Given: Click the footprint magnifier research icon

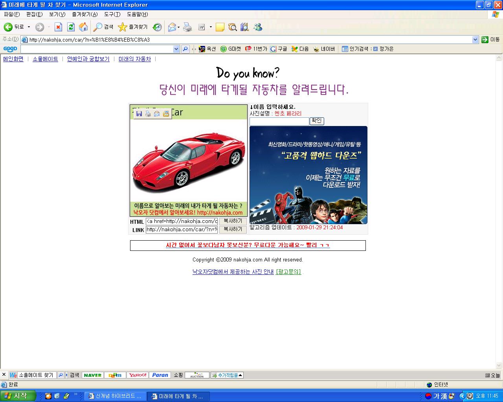Looking at the screenshot, I should (x=233, y=27).
